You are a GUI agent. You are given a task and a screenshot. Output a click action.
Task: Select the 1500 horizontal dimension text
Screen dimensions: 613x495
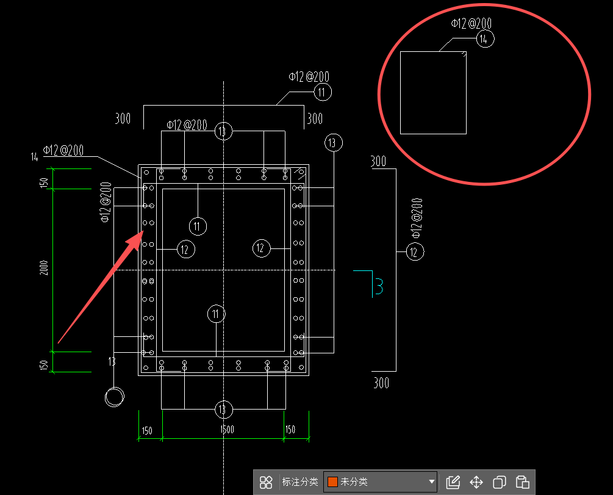click(x=227, y=430)
